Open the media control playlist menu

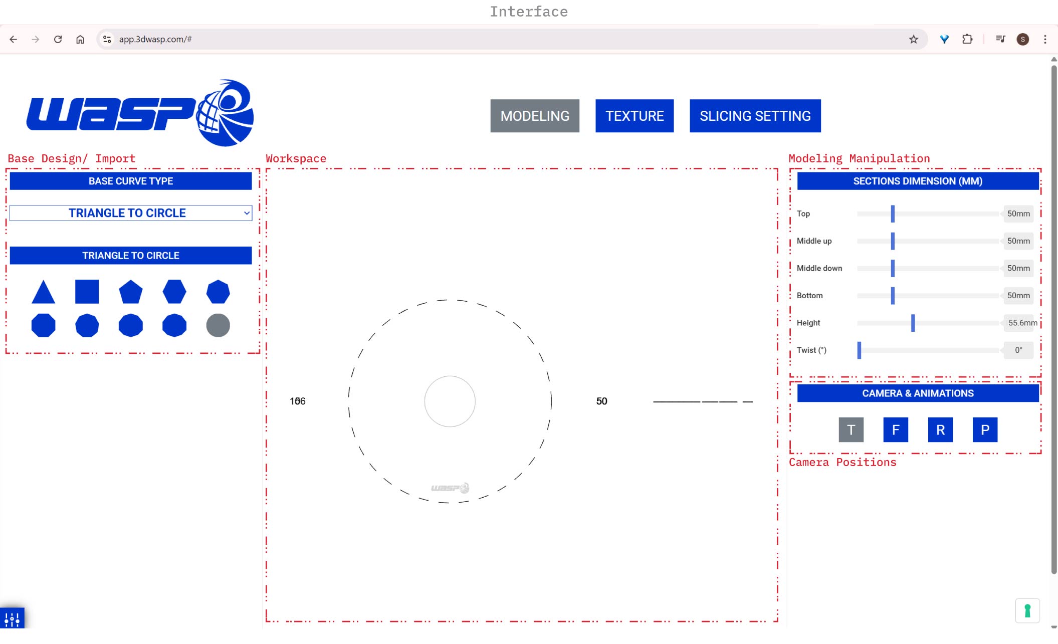[1000, 39]
